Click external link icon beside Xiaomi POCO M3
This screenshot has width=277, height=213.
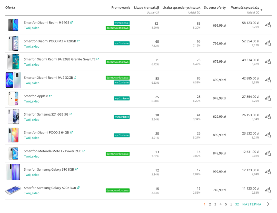pos(78,41)
